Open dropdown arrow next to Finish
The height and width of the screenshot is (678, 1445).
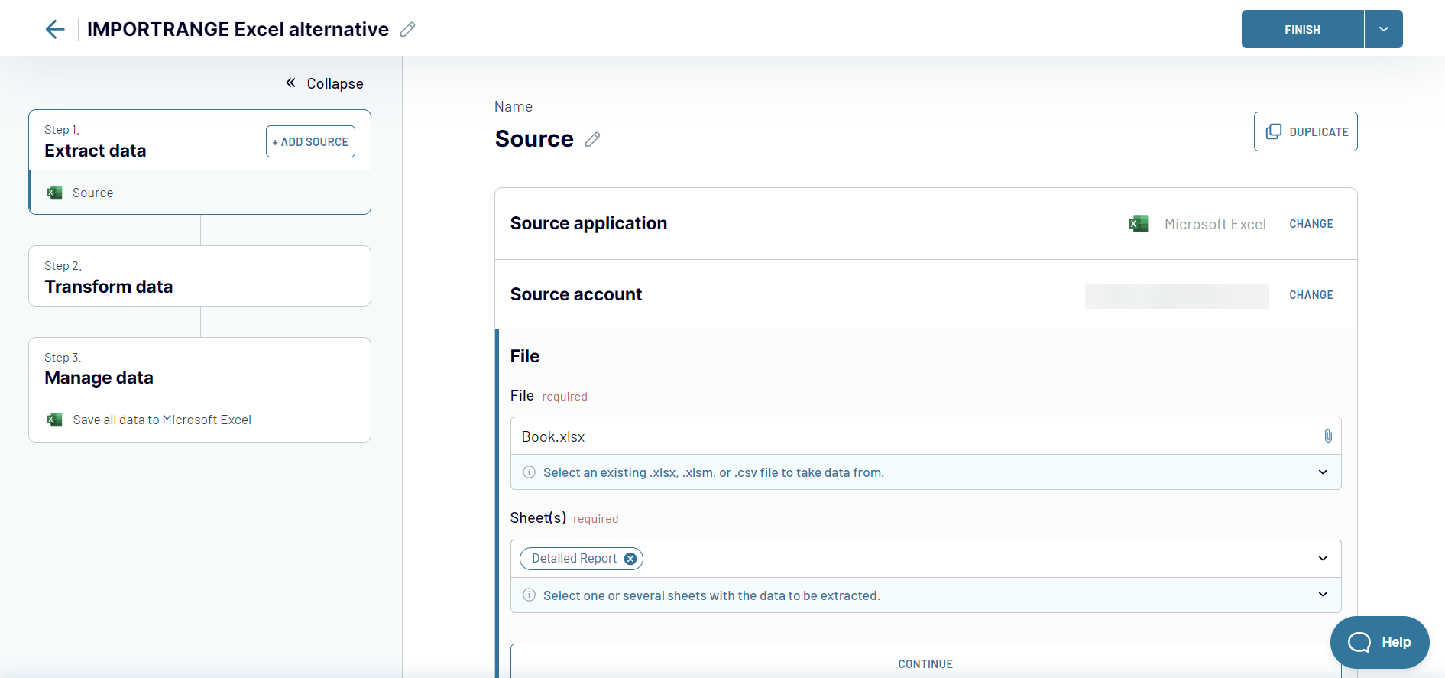[x=1383, y=29]
